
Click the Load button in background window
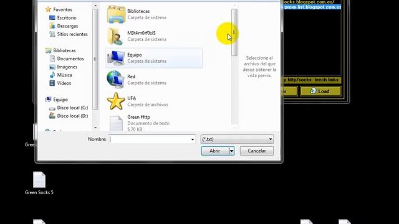[320, 91]
